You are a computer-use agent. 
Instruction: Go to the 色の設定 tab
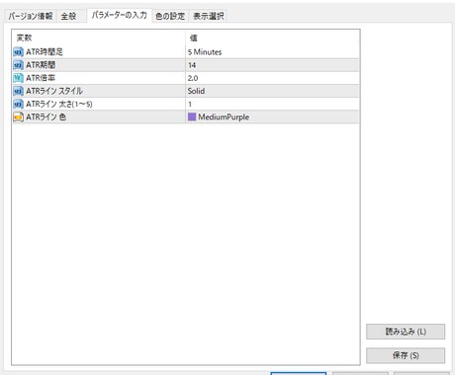[170, 16]
